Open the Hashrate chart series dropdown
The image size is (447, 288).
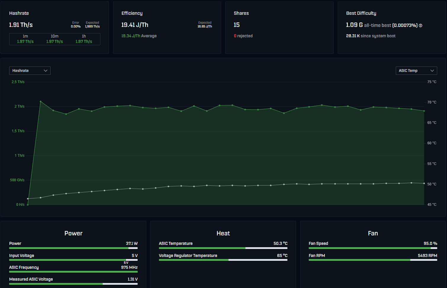pyautogui.click(x=30, y=71)
